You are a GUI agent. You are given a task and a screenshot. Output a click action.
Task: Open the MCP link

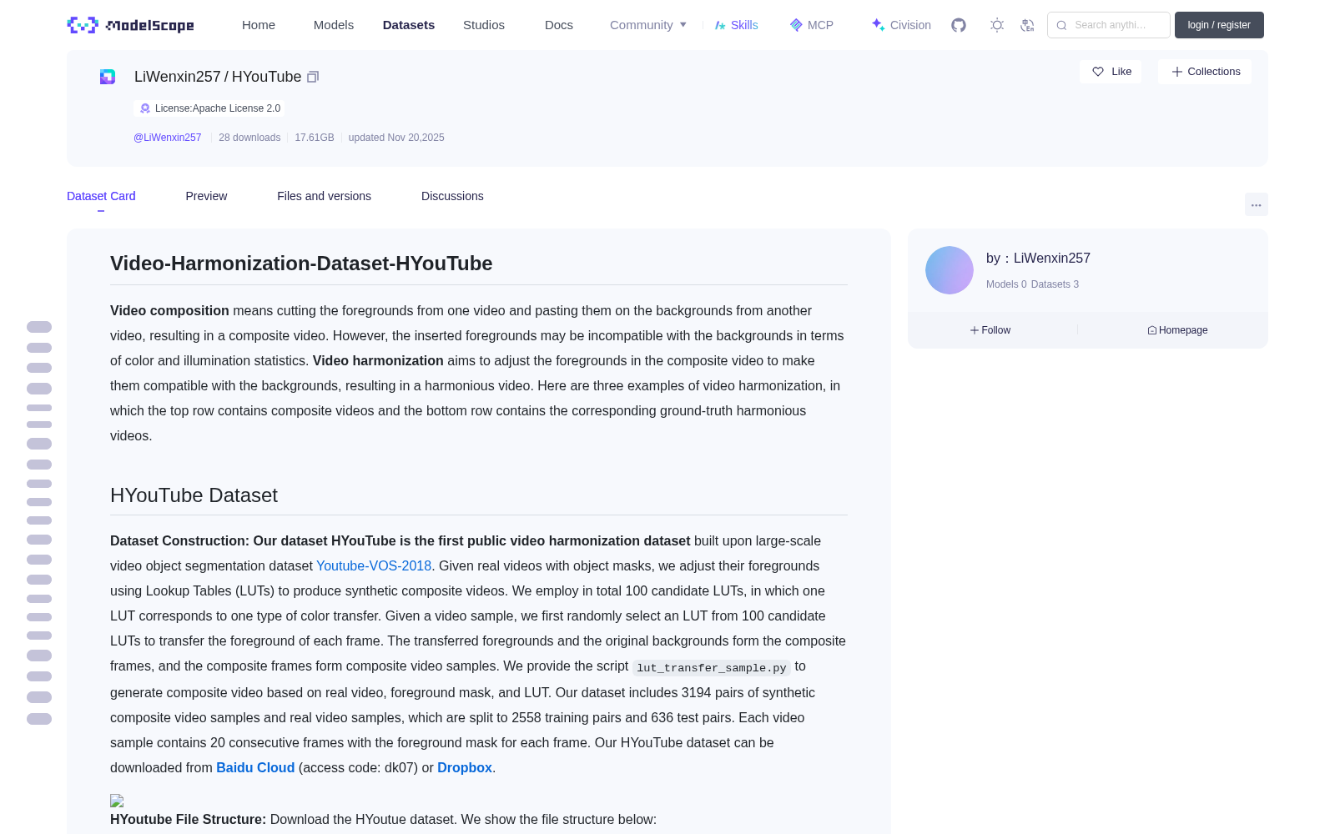[812, 25]
